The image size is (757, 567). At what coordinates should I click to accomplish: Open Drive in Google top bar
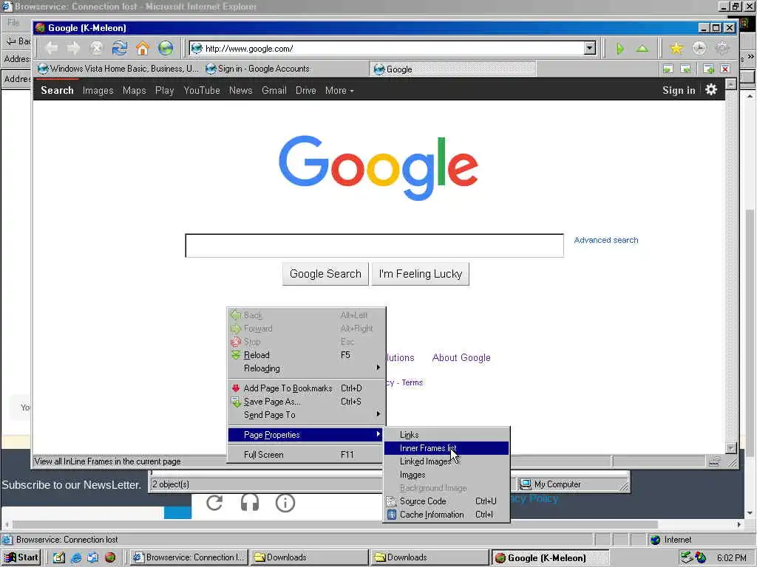(x=305, y=90)
